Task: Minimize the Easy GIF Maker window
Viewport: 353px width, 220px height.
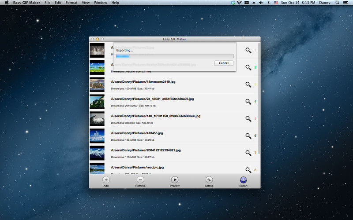Action: (x=97, y=39)
